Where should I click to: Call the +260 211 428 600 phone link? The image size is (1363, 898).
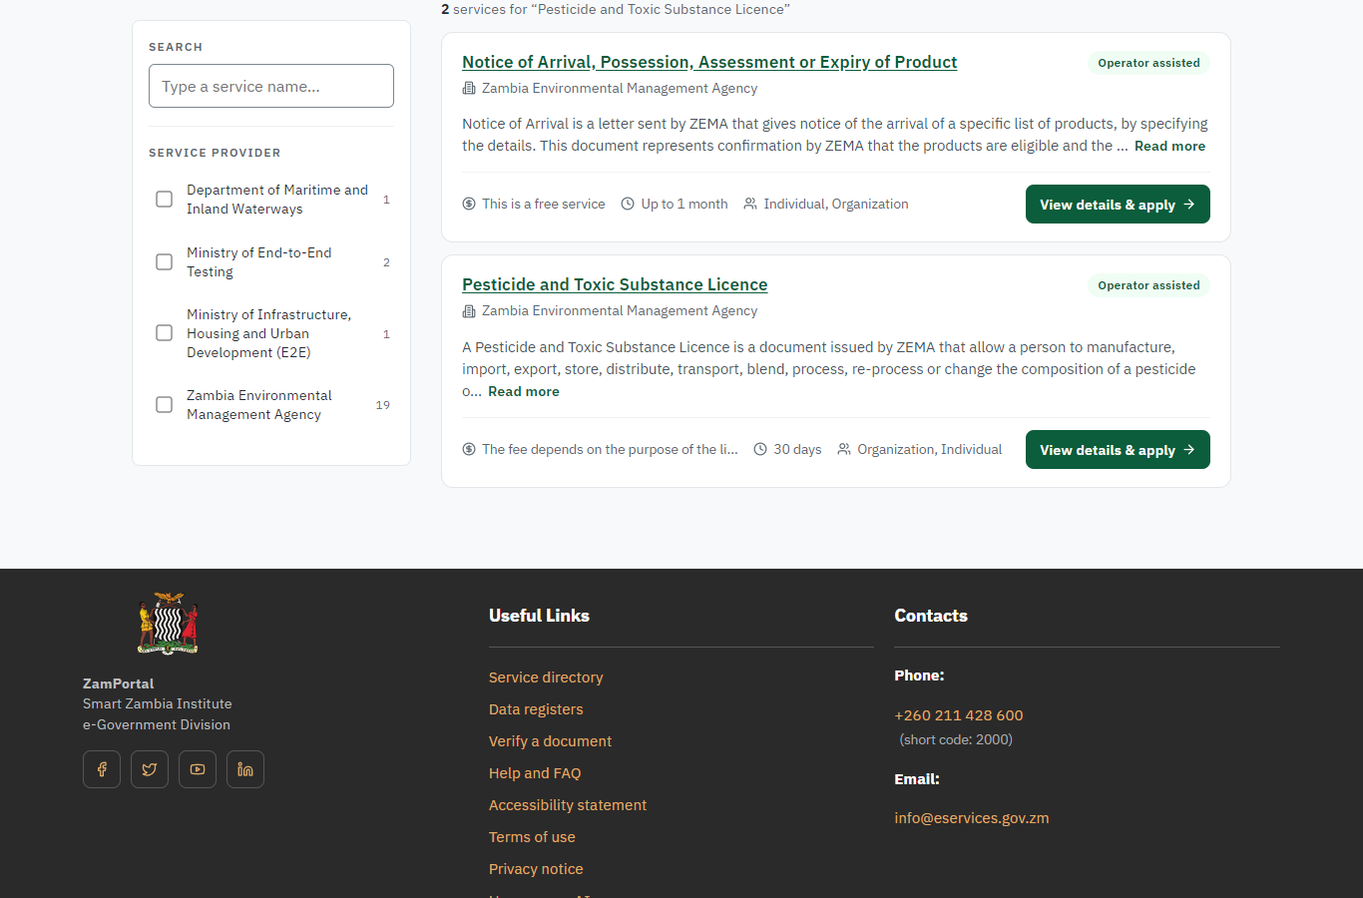(959, 715)
